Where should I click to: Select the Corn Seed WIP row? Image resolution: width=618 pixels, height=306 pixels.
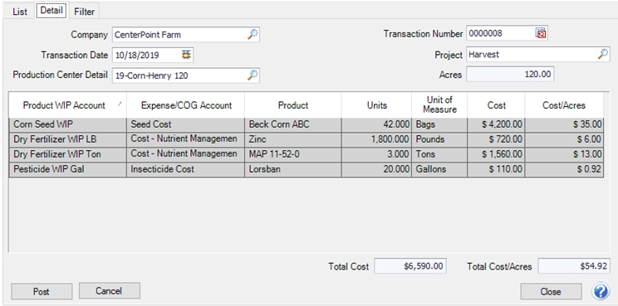tap(307, 124)
